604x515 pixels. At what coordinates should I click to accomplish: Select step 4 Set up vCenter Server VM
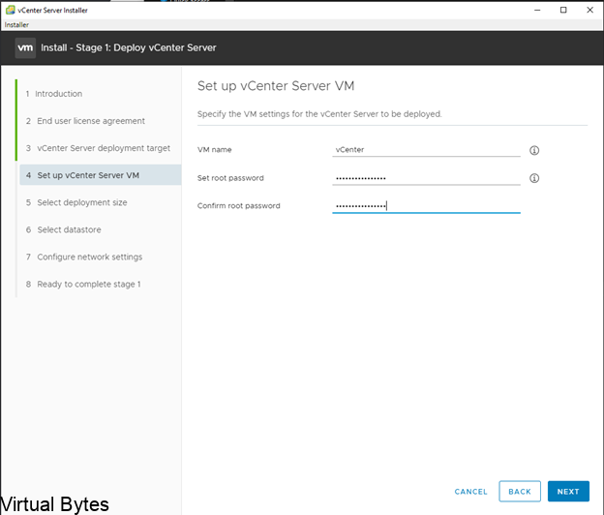click(100, 175)
